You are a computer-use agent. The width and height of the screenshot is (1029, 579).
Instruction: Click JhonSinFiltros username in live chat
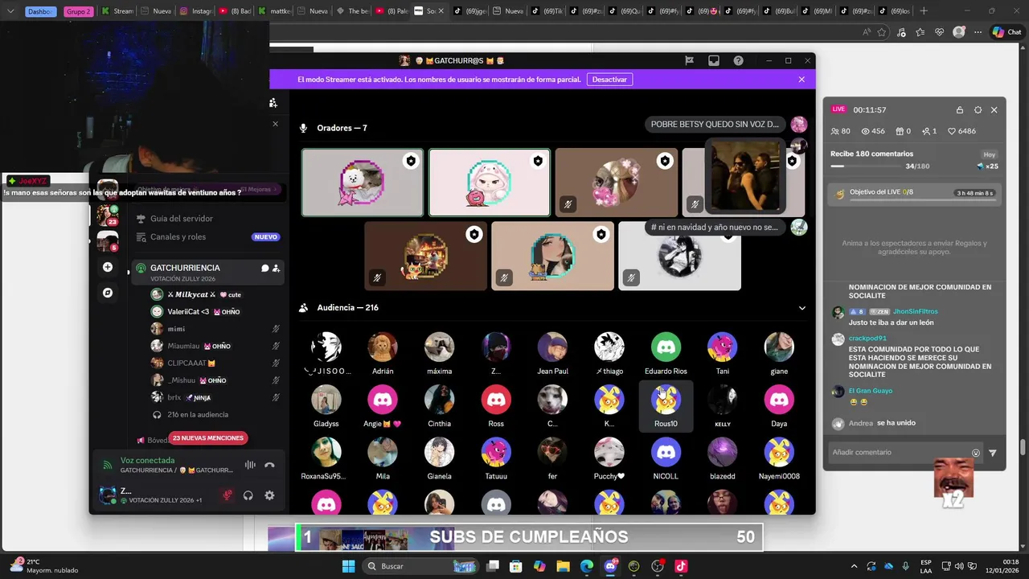pos(916,311)
